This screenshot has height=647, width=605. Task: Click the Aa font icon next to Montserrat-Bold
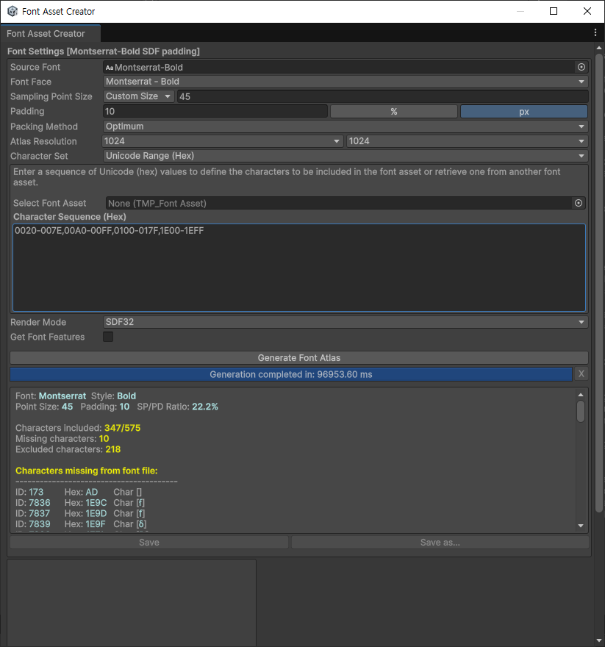tap(110, 67)
